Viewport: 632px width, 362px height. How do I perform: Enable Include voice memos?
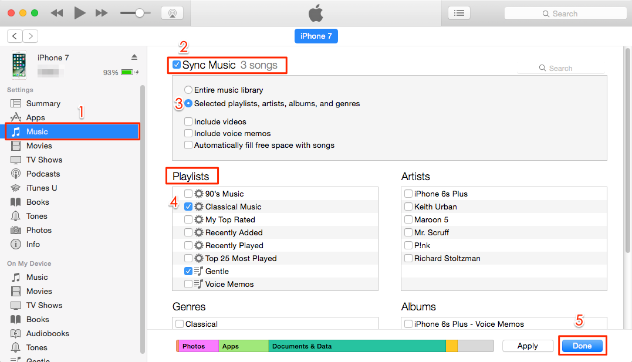[188, 133]
